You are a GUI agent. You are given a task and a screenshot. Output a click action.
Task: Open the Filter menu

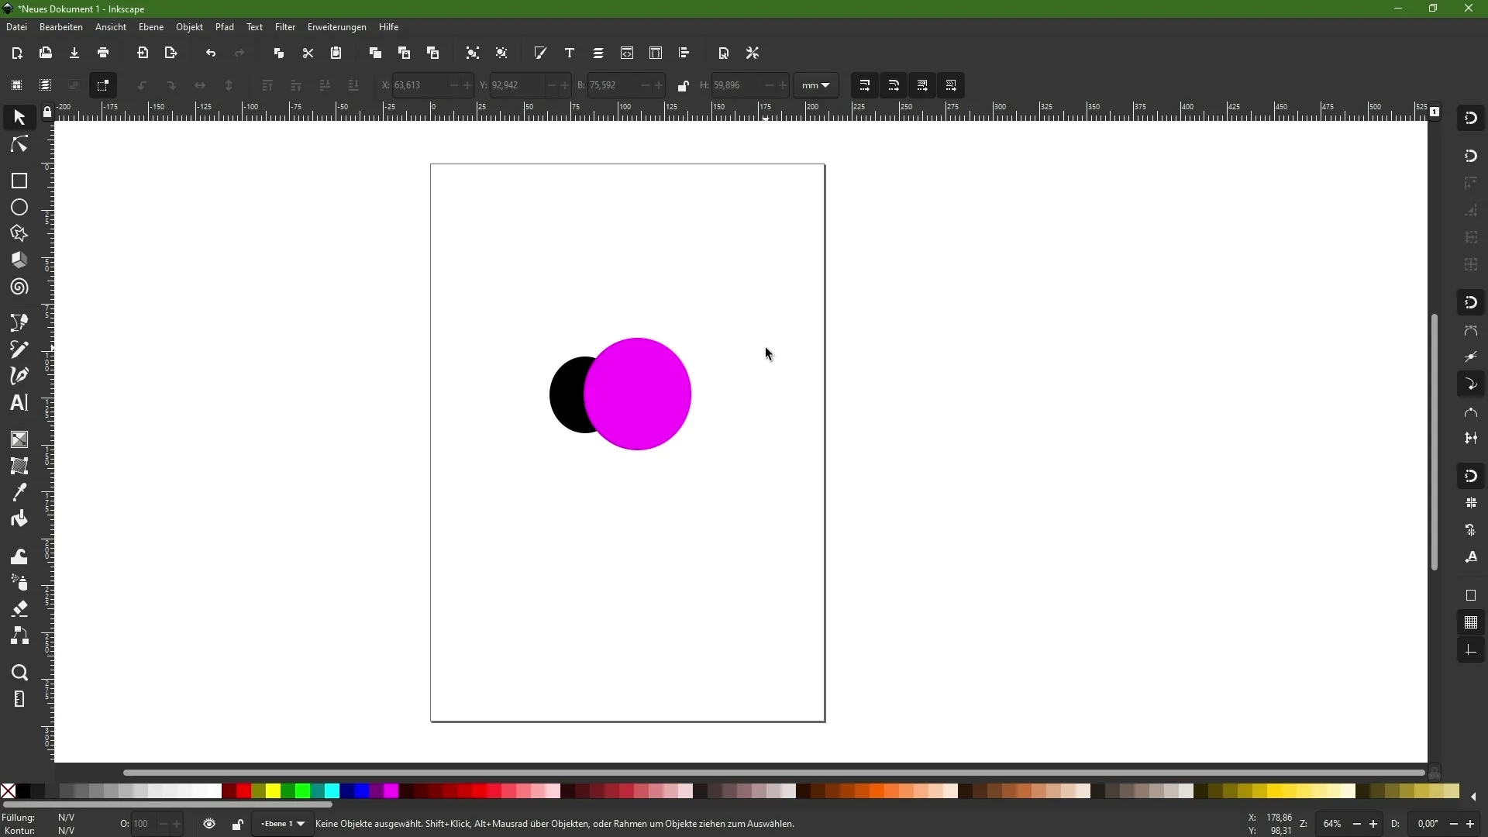[x=285, y=27]
